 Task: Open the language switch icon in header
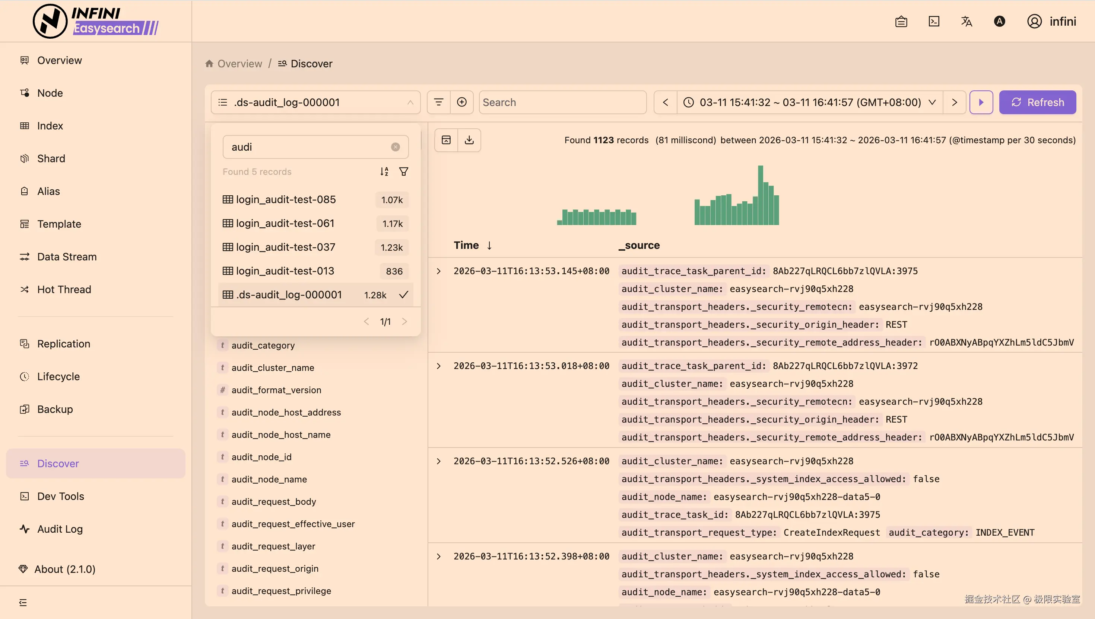(x=967, y=21)
